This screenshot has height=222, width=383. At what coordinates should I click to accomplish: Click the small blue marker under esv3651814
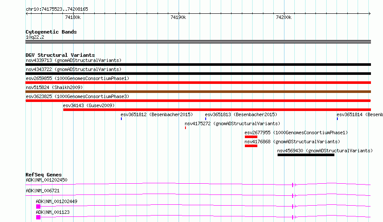point(337,119)
